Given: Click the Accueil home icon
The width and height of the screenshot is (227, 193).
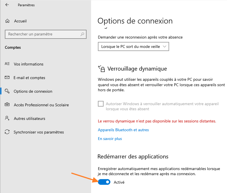Looking at the screenshot, I should (x=7, y=21).
